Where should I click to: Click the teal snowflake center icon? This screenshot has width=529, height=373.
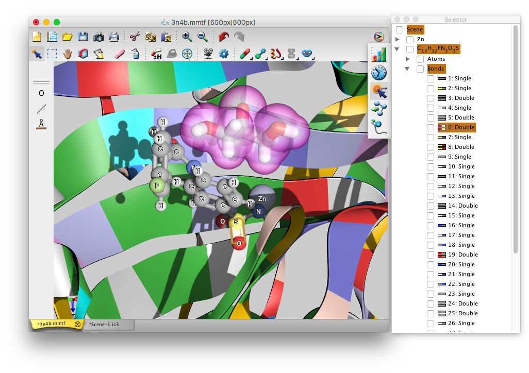pos(187,54)
